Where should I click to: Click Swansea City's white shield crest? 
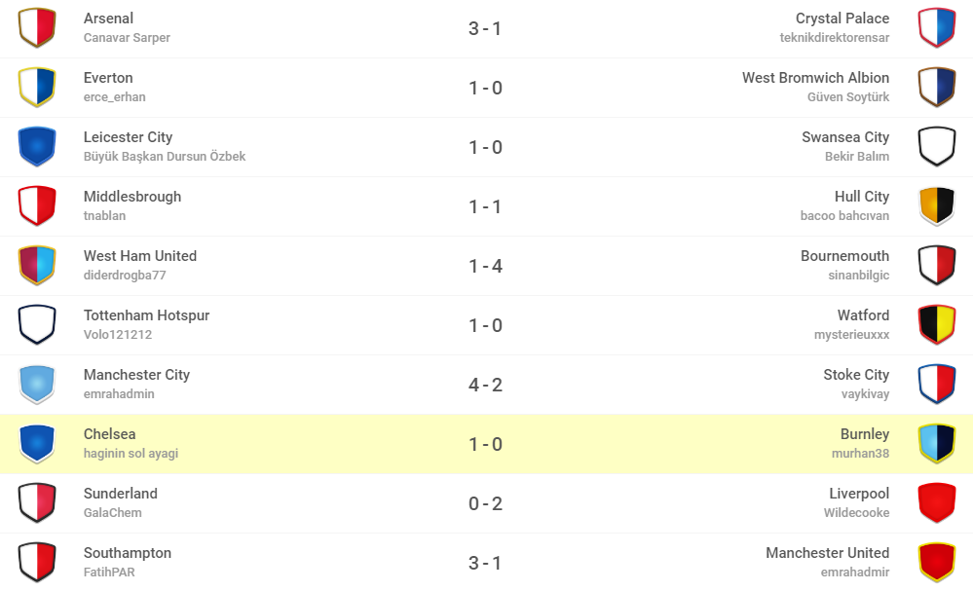coord(936,146)
